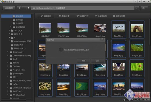Expand the 2012_9_5 folder
This screenshot has height=102, width=151.
coord(9,34)
